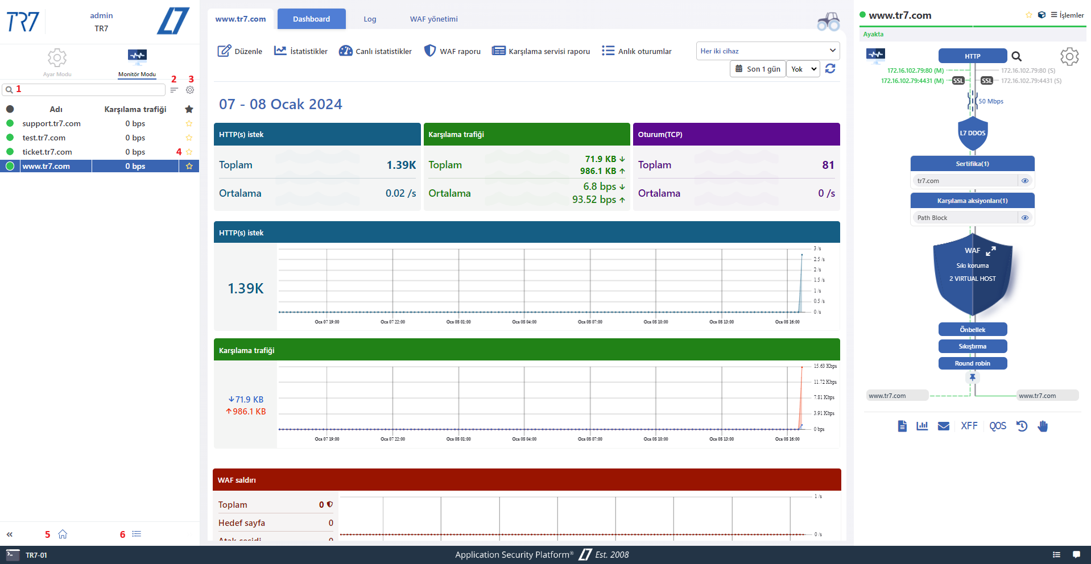Viewport: 1091px width, 564px height.
Task: Open the chat icon in status bar
Action: click(x=1076, y=555)
